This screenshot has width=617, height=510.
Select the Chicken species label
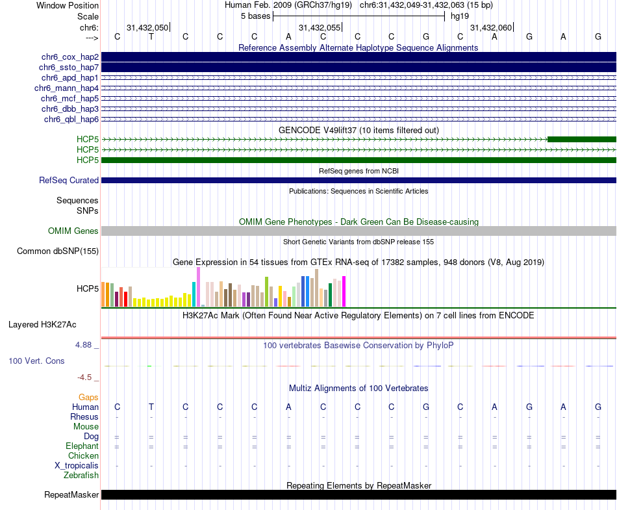(83, 455)
